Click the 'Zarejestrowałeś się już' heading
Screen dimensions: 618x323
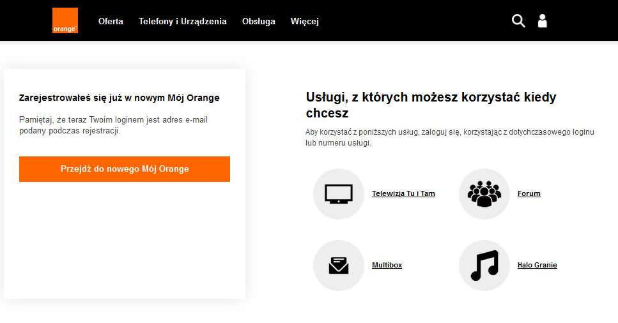(x=120, y=98)
